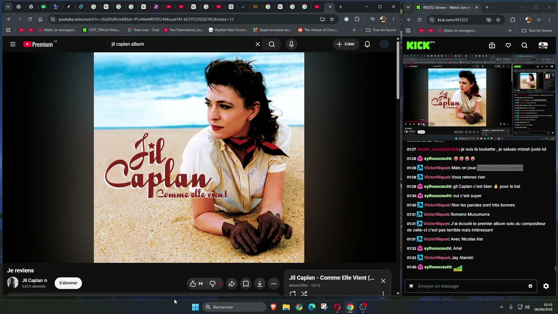Open 'Tous les favoris' in Kick window

pos(537,31)
